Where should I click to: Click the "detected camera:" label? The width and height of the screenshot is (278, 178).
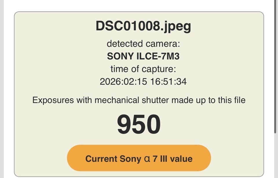(x=143, y=44)
